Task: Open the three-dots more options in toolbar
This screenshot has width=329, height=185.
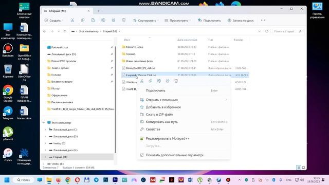Action: pos(263,21)
